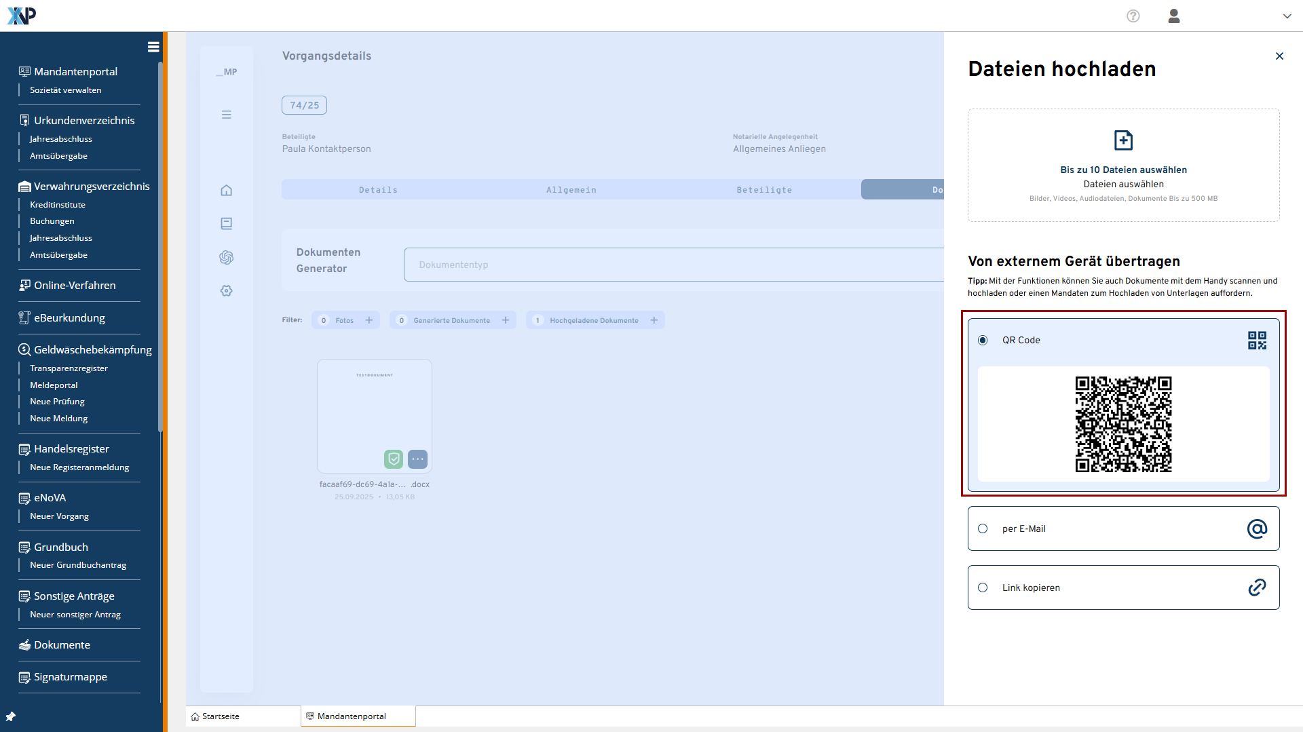
Task: Click the chain link copy icon
Action: click(x=1257, y=587)
